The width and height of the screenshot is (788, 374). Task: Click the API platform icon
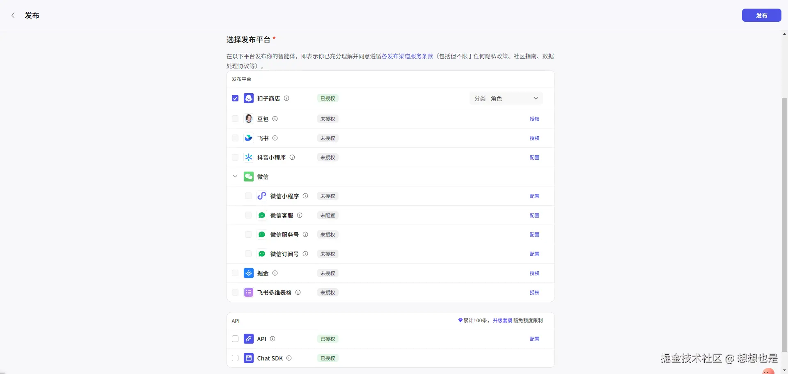point(249,339)
